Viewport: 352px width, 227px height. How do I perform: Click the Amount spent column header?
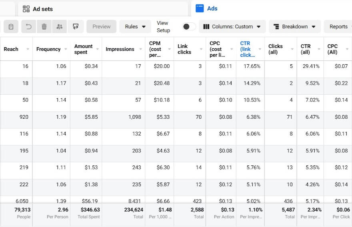(83, 49)
